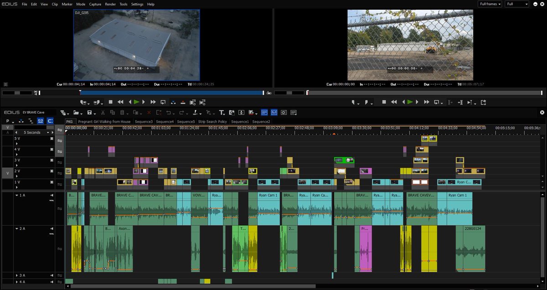Expand the 2 V track triangle
The height and width of the screenshot is (290, 547).
(17, 176)
